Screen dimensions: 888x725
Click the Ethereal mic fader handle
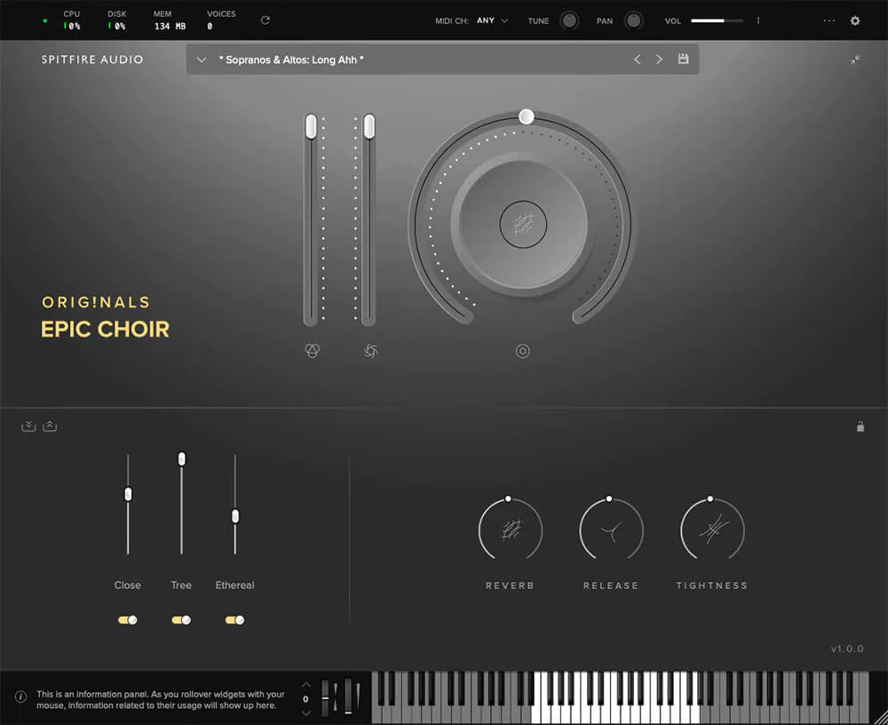[235, 516]
